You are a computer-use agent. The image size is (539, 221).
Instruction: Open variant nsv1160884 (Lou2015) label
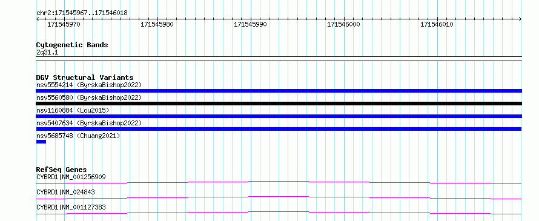pos(73,110)
